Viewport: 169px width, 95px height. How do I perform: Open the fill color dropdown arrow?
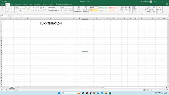pos(30,11)
